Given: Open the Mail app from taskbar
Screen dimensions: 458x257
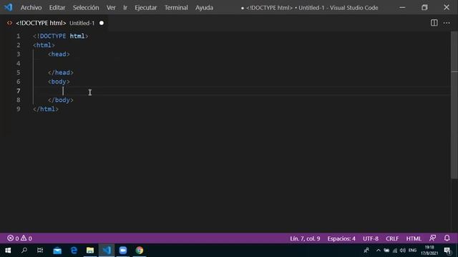Looking at the screenshot, I should point(57,251).
